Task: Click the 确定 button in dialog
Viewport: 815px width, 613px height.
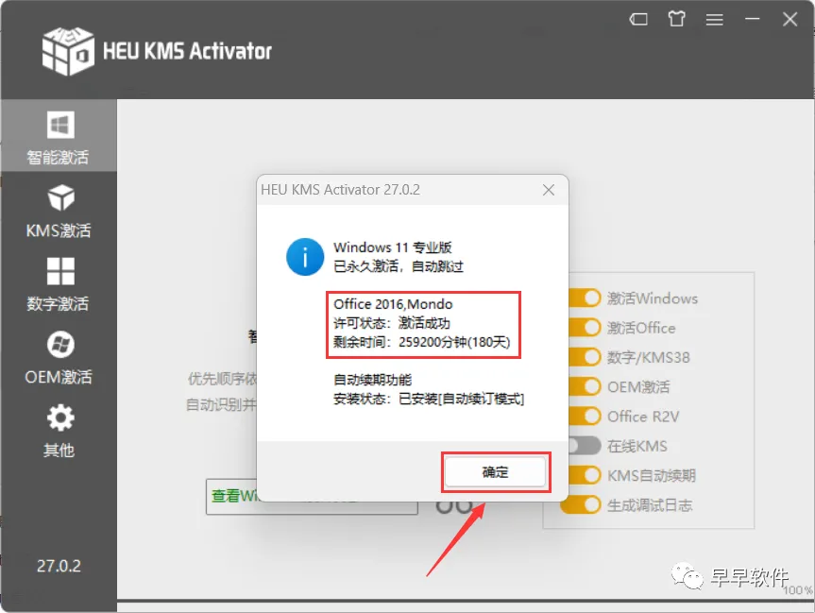Action: 496,472
